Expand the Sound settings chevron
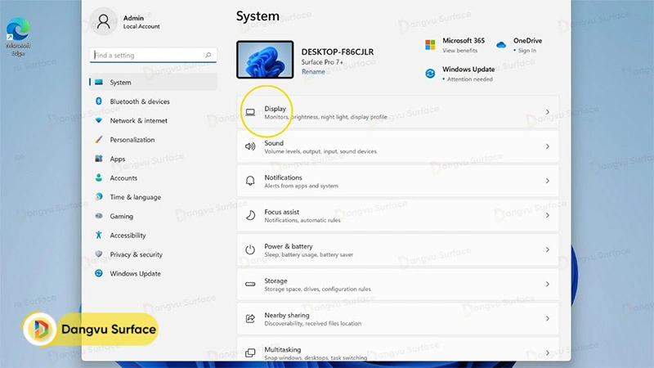The image size is (654, 368). [x=547, y=146]
